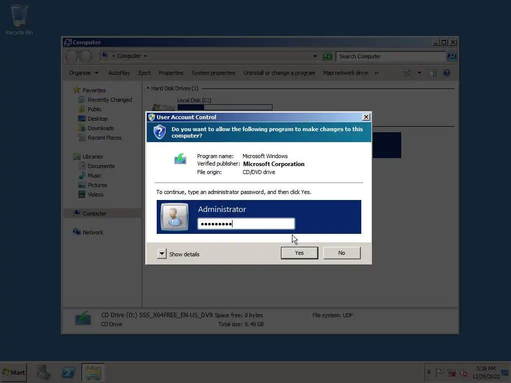511x383 pixels.
Task: Open Explorer help icon
Action: click(x=447, y=73)
